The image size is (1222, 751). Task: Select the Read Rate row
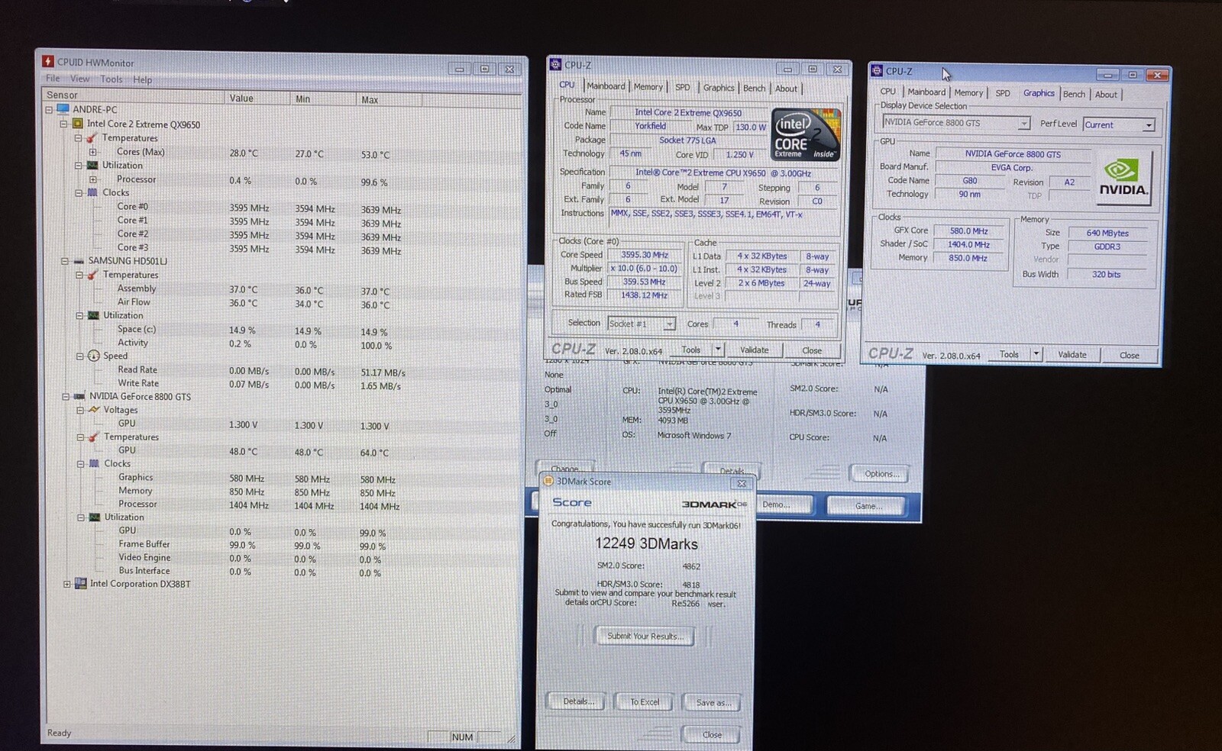(x=283, y=371)
